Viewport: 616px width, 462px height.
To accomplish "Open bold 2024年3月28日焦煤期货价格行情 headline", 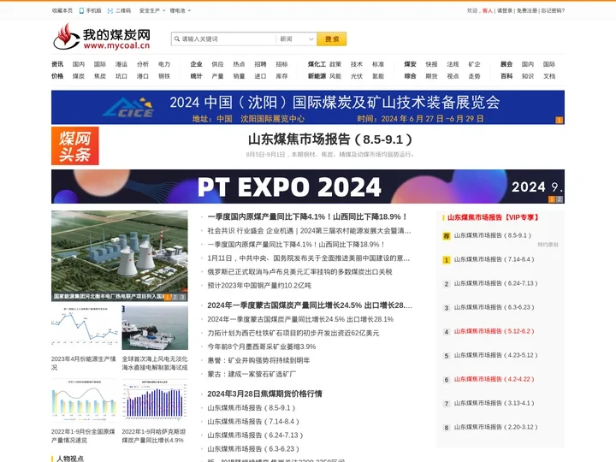I will 264,394.
